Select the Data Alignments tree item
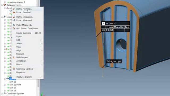170x96 pixels. pyautogui.click(x=14, y=5)
